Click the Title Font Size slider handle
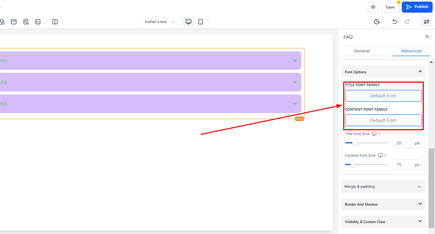Image resolution: width=435 pixels, height=234 pixels. click(x=355, y=143)
